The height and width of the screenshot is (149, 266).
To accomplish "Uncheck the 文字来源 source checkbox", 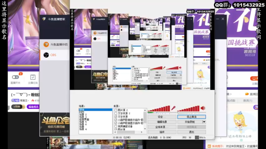I will [116, 117].
